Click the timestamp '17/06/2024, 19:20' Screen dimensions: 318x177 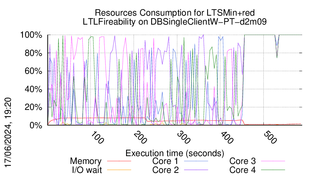[x=8, y=133]
